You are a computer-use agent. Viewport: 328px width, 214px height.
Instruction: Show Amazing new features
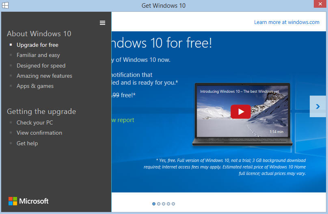(x=44, y=76)
